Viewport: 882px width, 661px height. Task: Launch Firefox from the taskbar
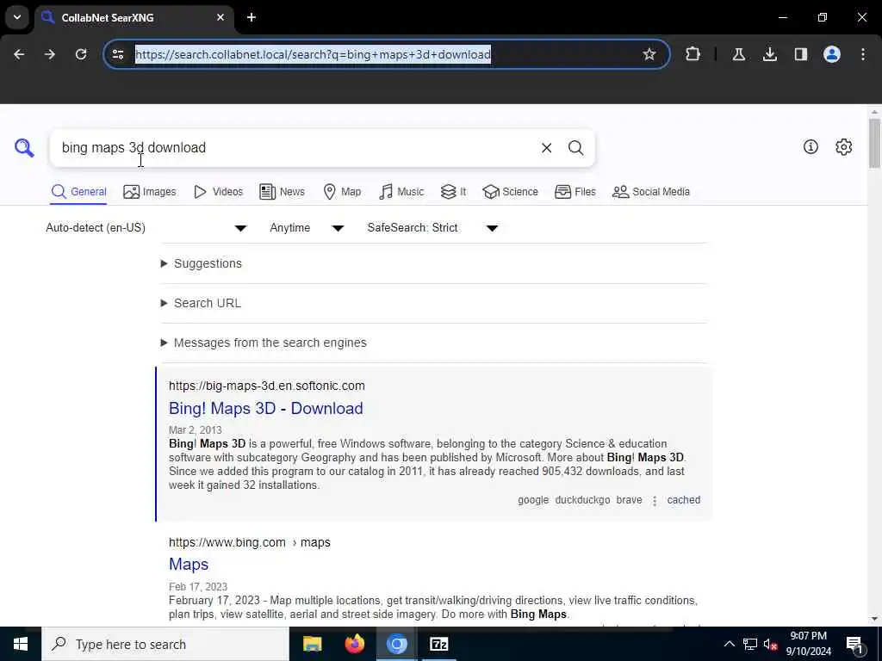coord(354,644)
